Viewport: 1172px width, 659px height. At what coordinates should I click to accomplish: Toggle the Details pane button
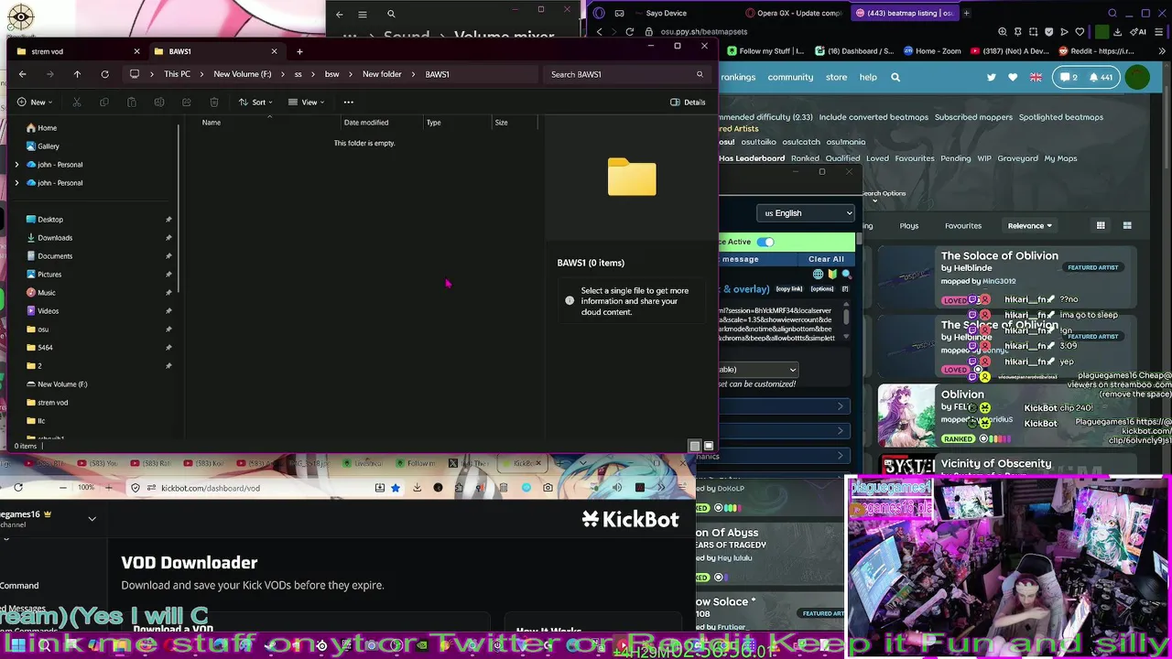point(688,102)
